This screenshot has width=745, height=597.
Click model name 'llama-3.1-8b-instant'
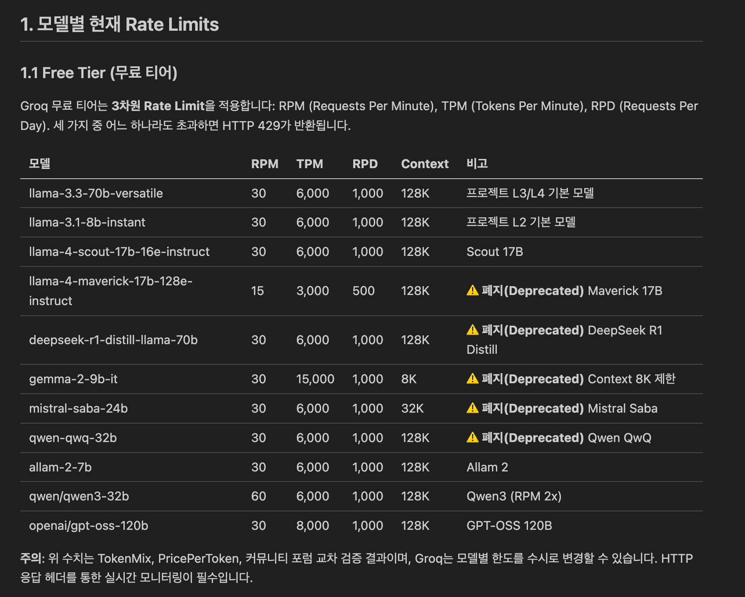point(87,222)
